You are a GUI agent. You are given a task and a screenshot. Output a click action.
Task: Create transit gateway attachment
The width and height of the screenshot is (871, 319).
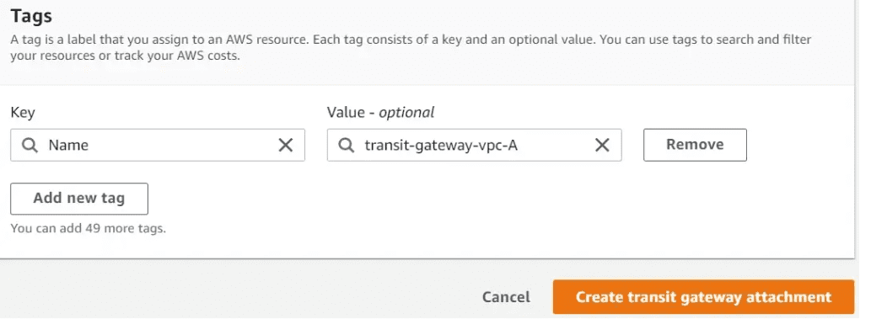703,297
